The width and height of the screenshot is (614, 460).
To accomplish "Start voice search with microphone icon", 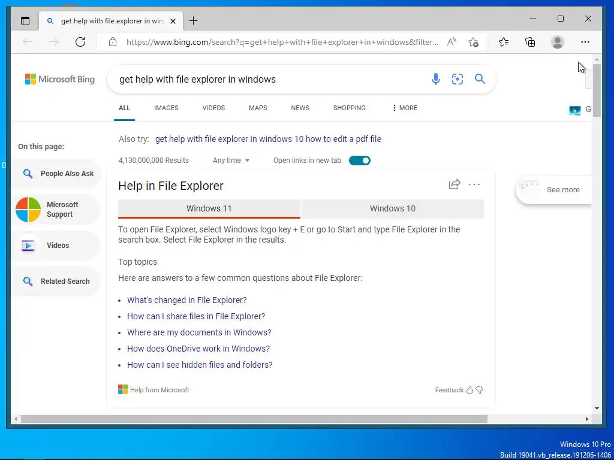I will [435, 79].
